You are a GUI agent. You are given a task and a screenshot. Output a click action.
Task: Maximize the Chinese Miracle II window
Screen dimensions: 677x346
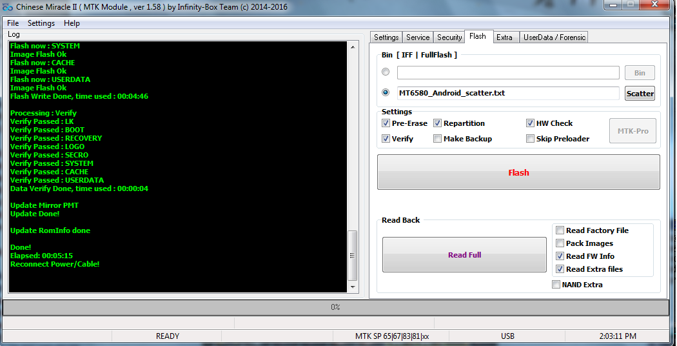[x=631, y=5]
